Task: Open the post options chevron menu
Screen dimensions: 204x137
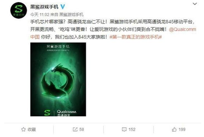Action: [x=194, y=4]
